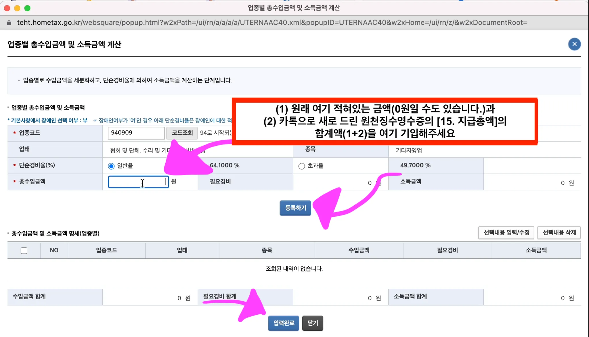589x337 pixels.
Task: Click the 등록하기 button
Action: tap(295, 208)
